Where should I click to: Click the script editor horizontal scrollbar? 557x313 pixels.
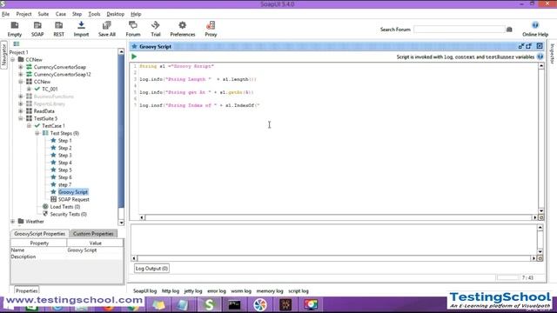339,217
